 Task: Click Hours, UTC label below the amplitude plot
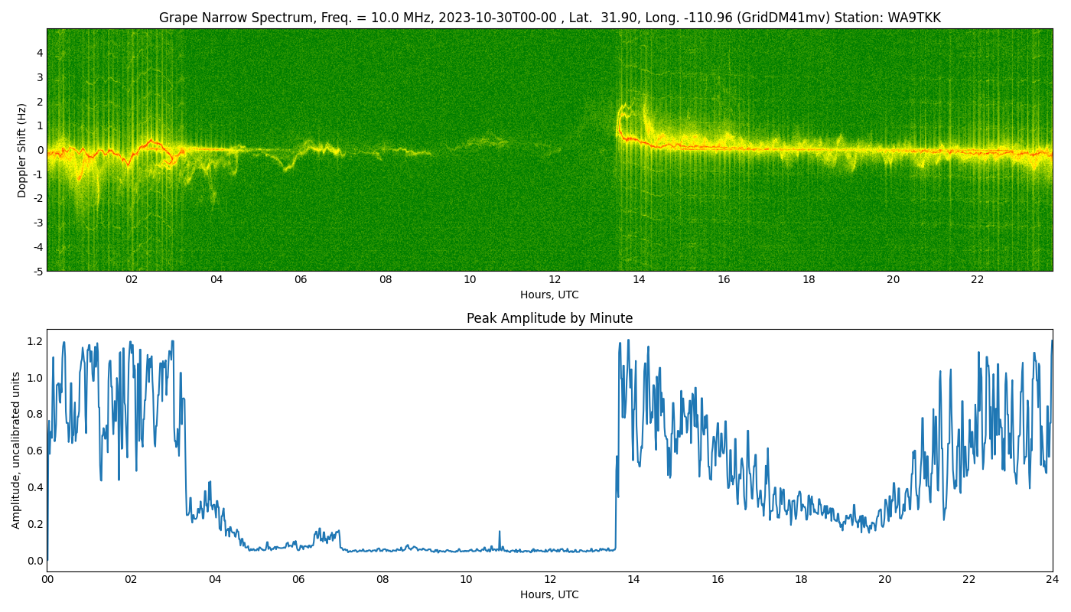point(549,594)
